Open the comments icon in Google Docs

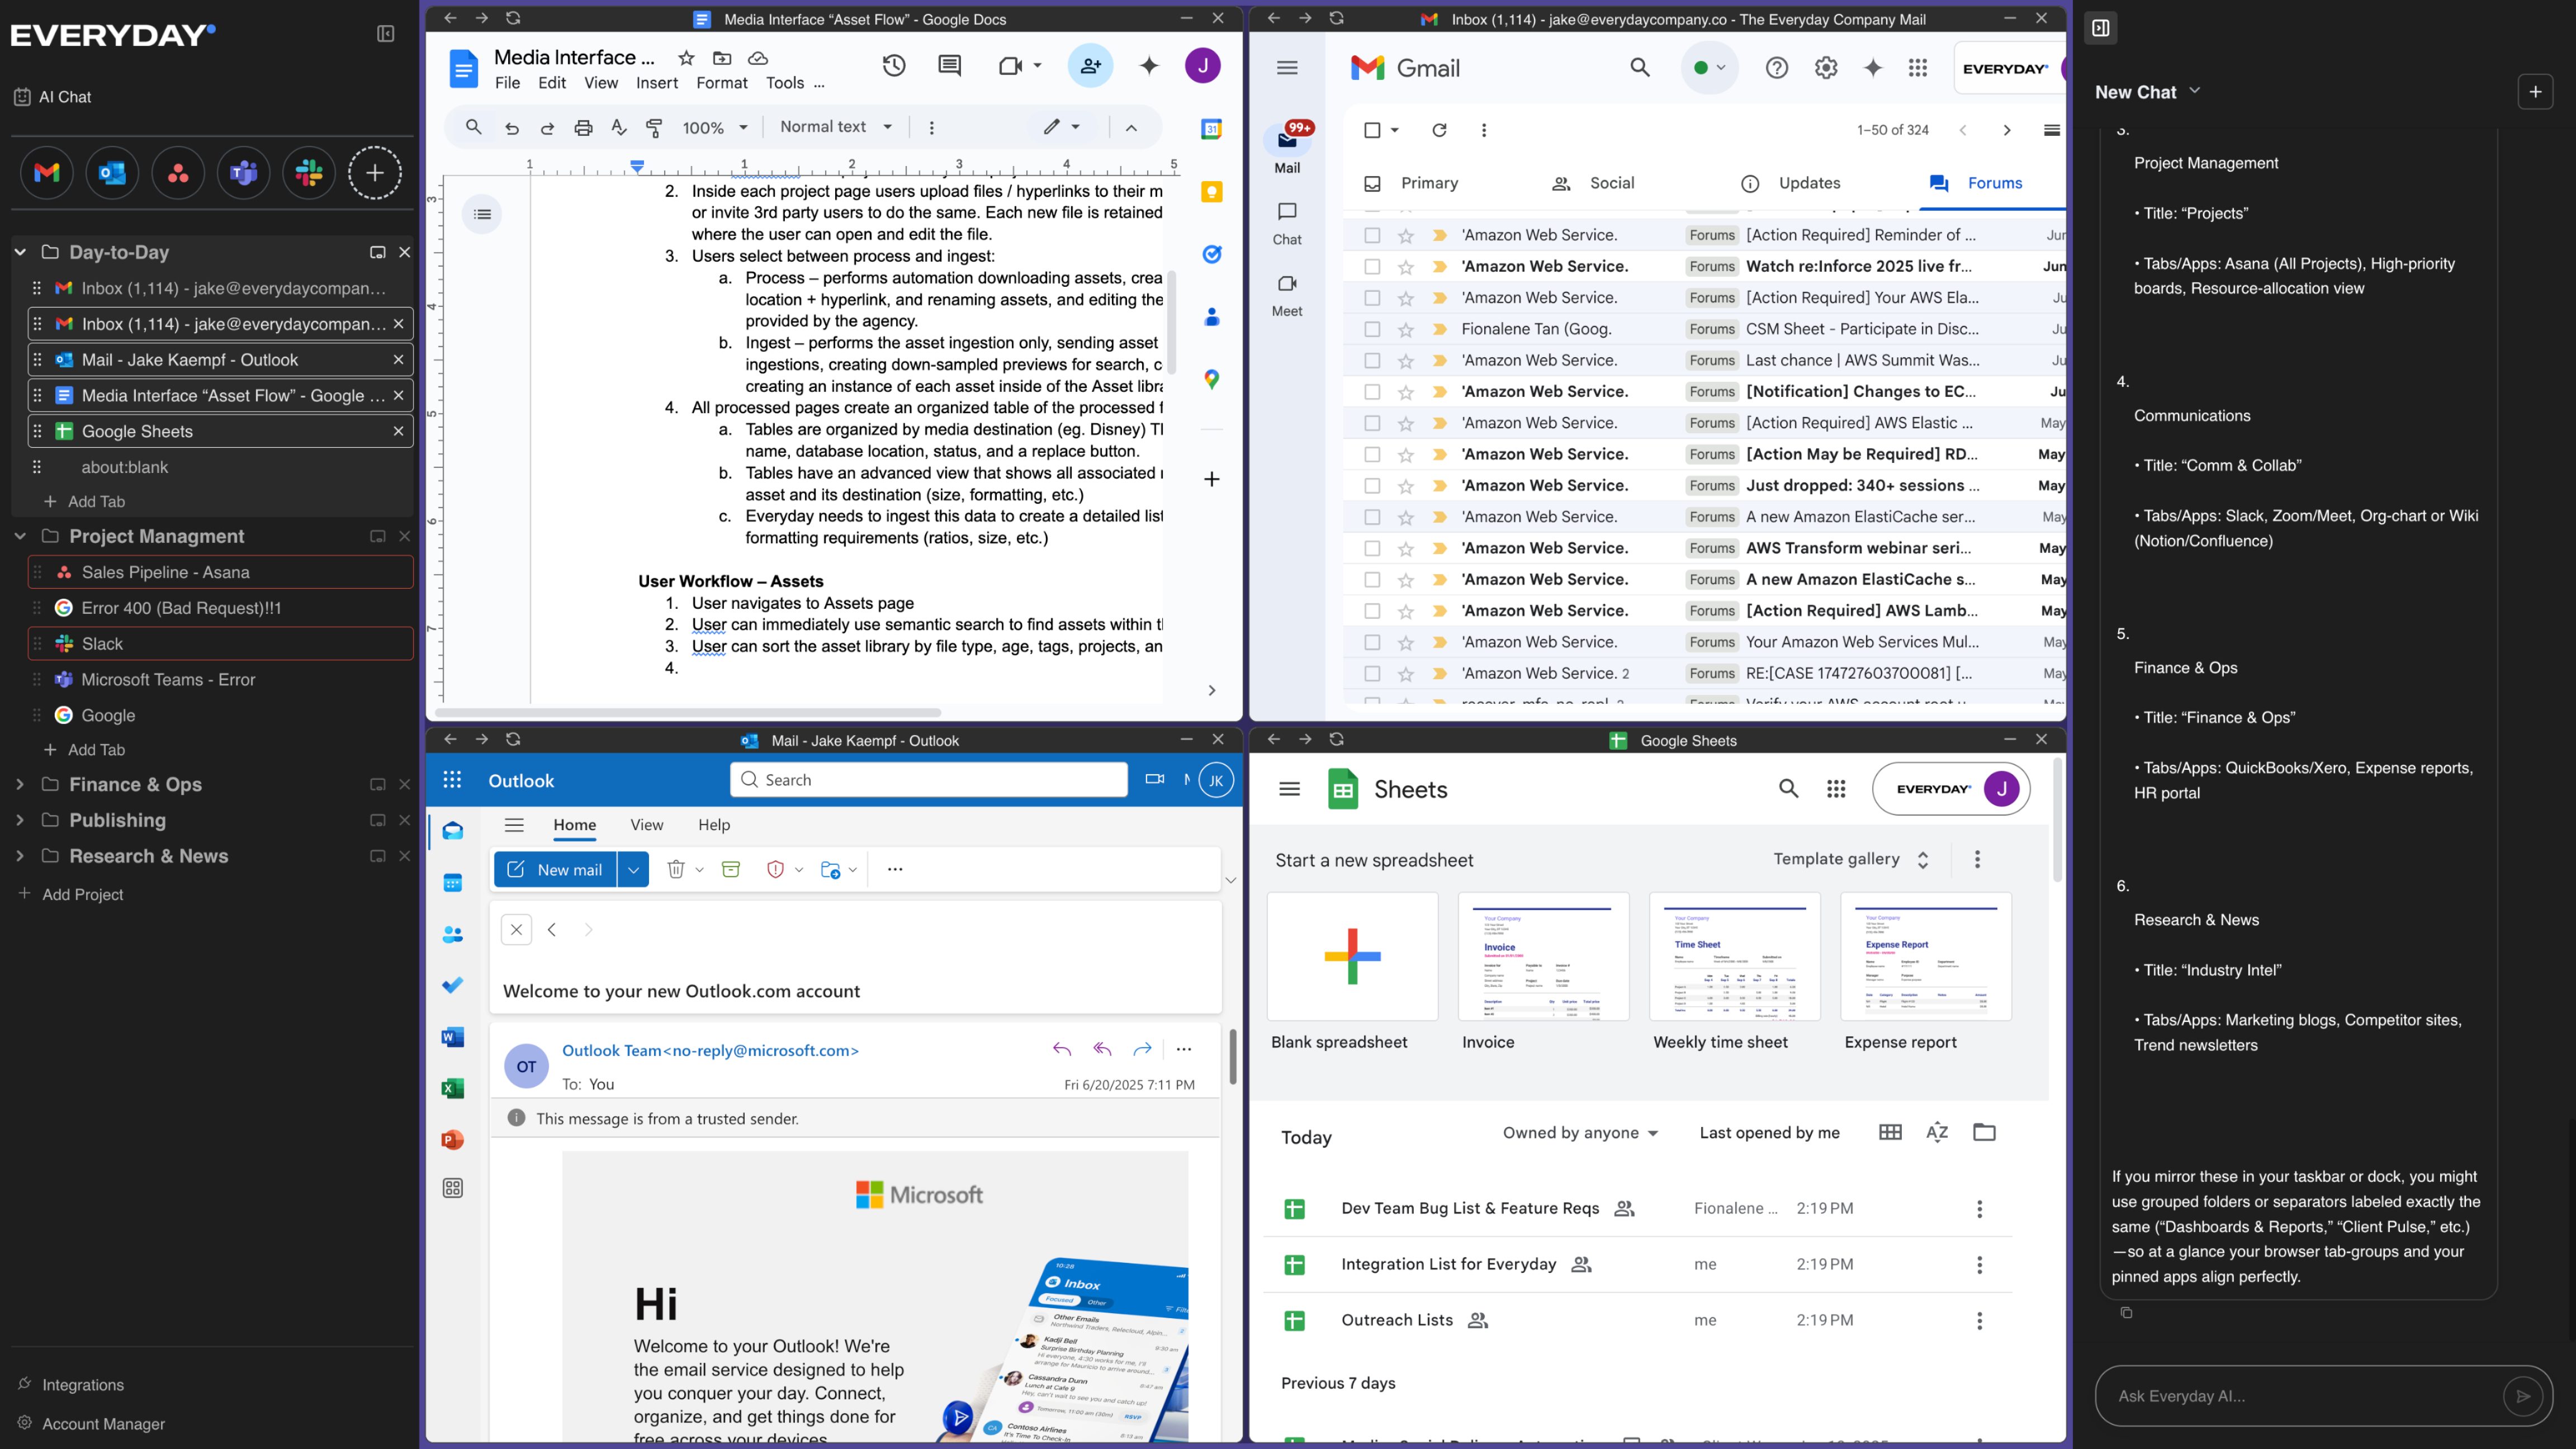click(949, 66)
